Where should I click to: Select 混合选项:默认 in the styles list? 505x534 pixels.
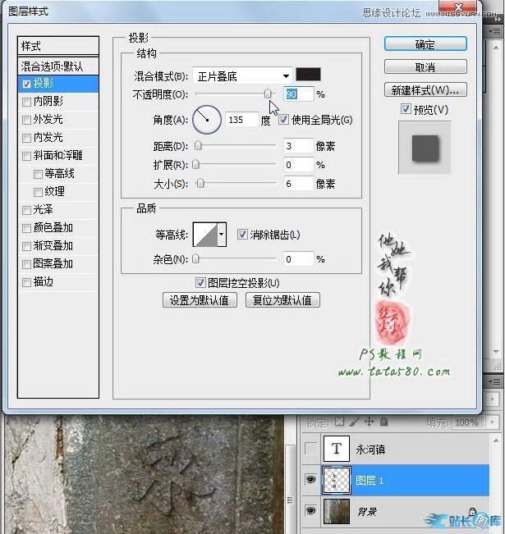point(57,66)
